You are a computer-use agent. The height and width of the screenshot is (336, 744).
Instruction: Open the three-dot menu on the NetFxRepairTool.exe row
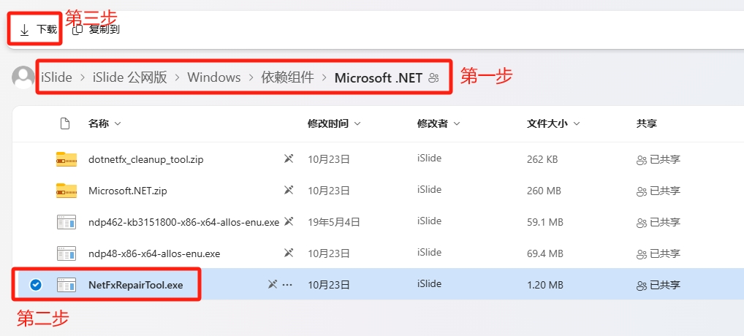(x=287, y=284)
